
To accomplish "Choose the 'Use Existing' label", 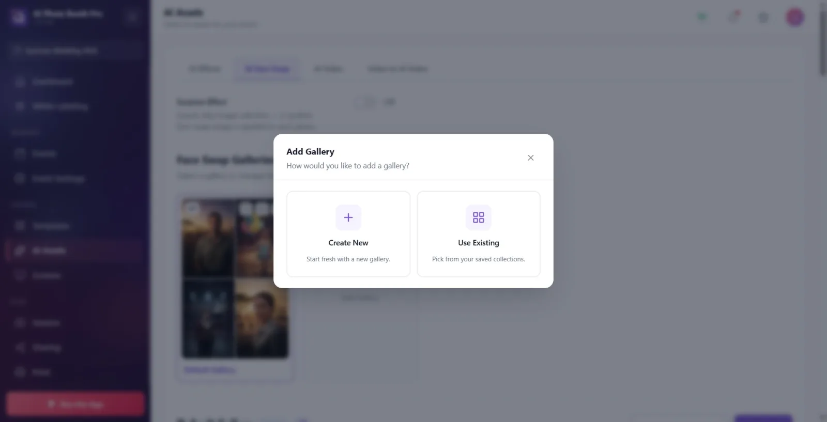I will (x=479, y=243).
